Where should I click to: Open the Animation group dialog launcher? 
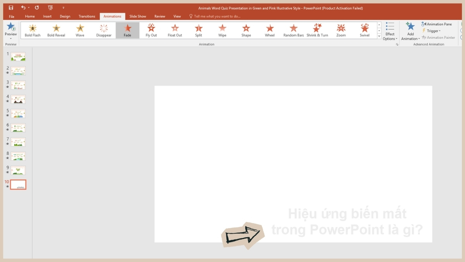pos(396,45)
